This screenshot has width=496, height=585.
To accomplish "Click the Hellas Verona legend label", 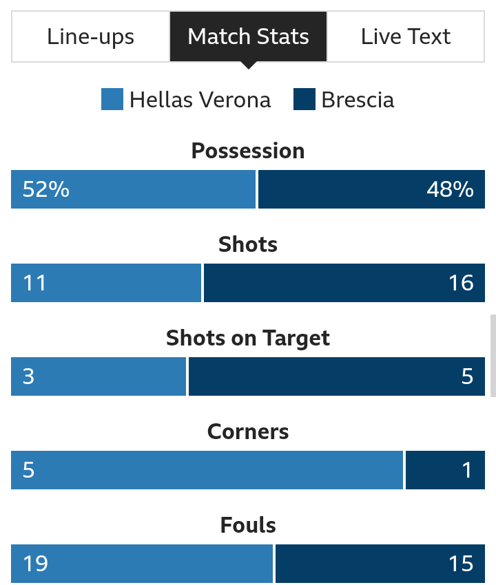I will point(200,100).
